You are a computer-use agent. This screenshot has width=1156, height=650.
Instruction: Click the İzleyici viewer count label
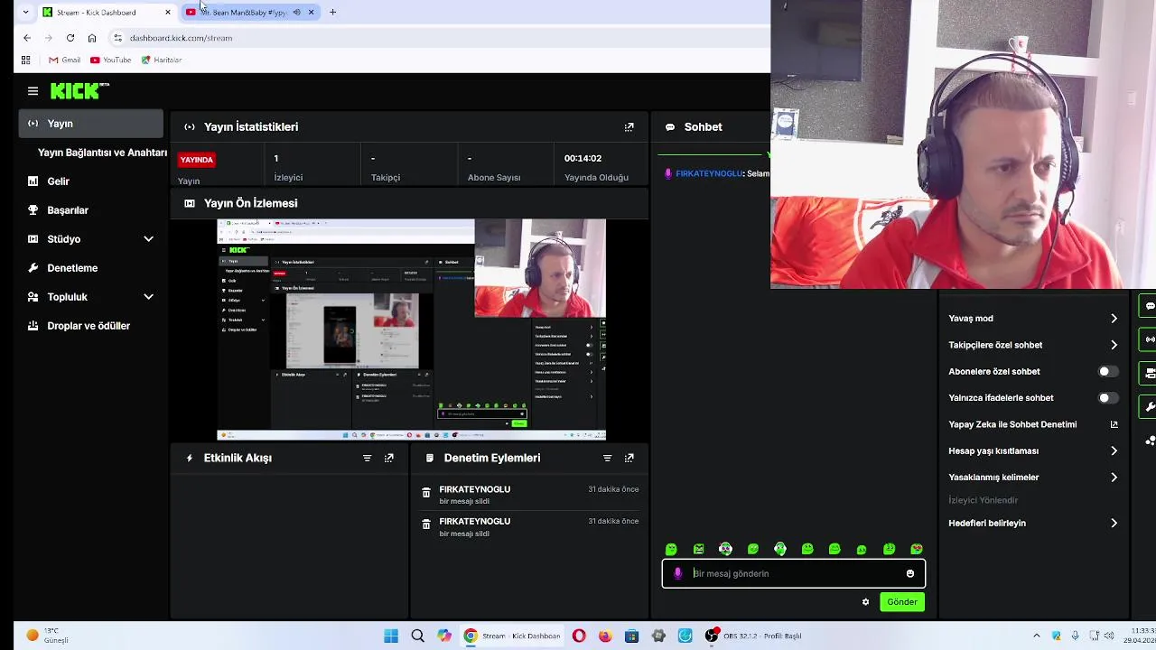(x=288, y=178)
